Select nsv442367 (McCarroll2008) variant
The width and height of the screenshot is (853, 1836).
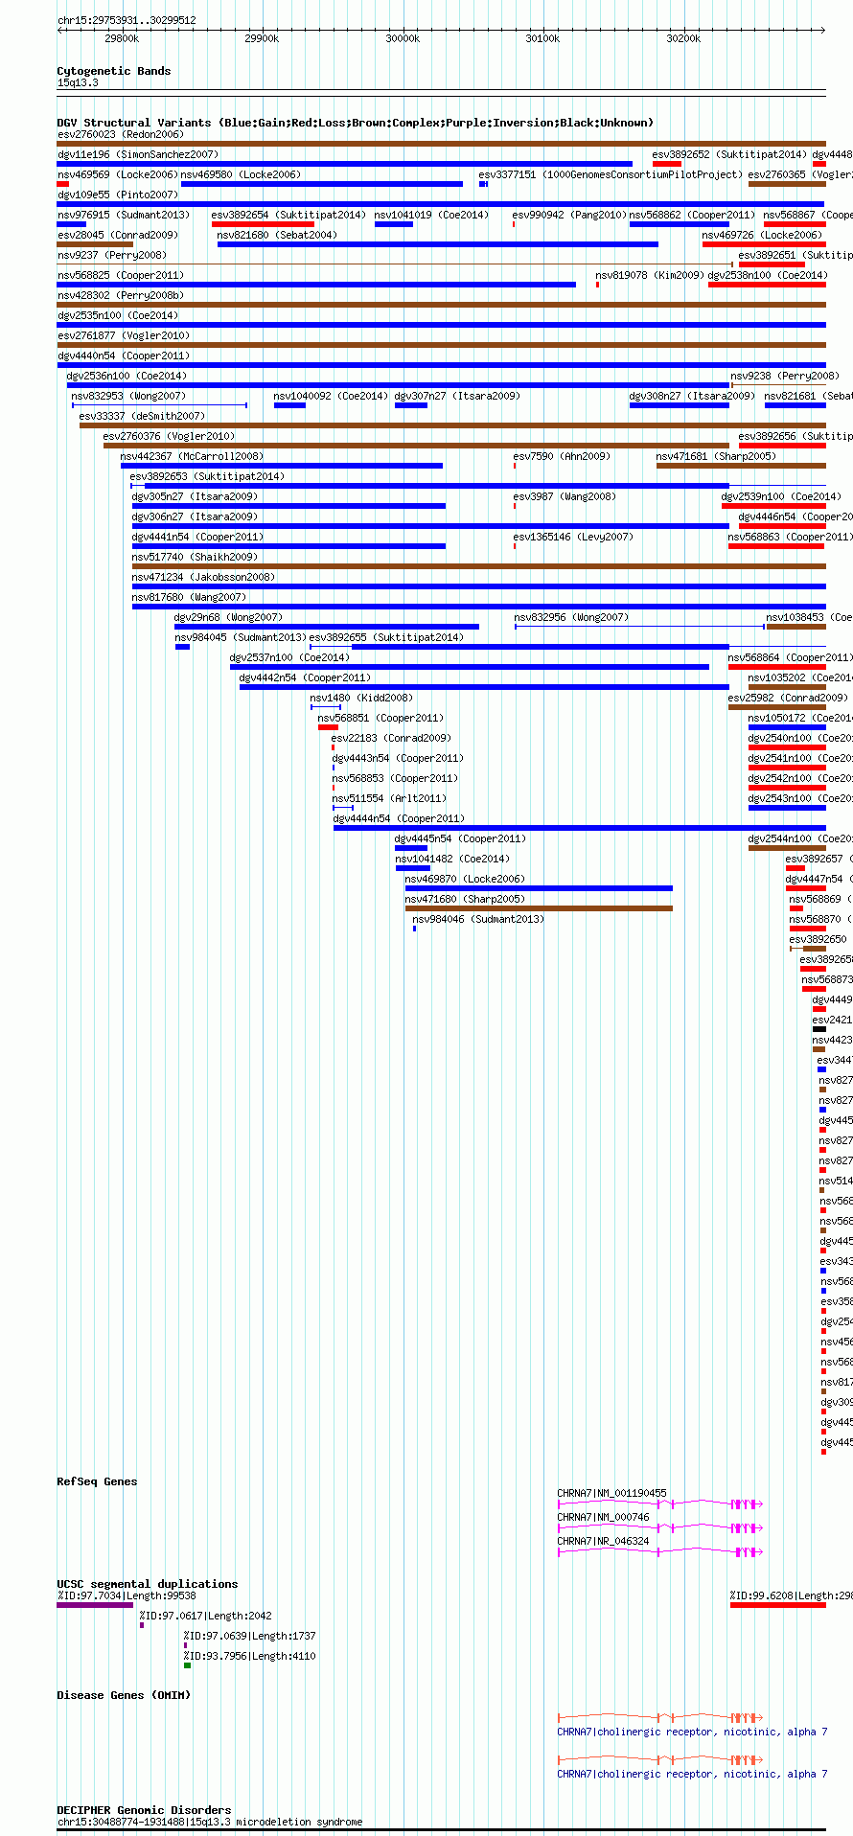point(193,457)
